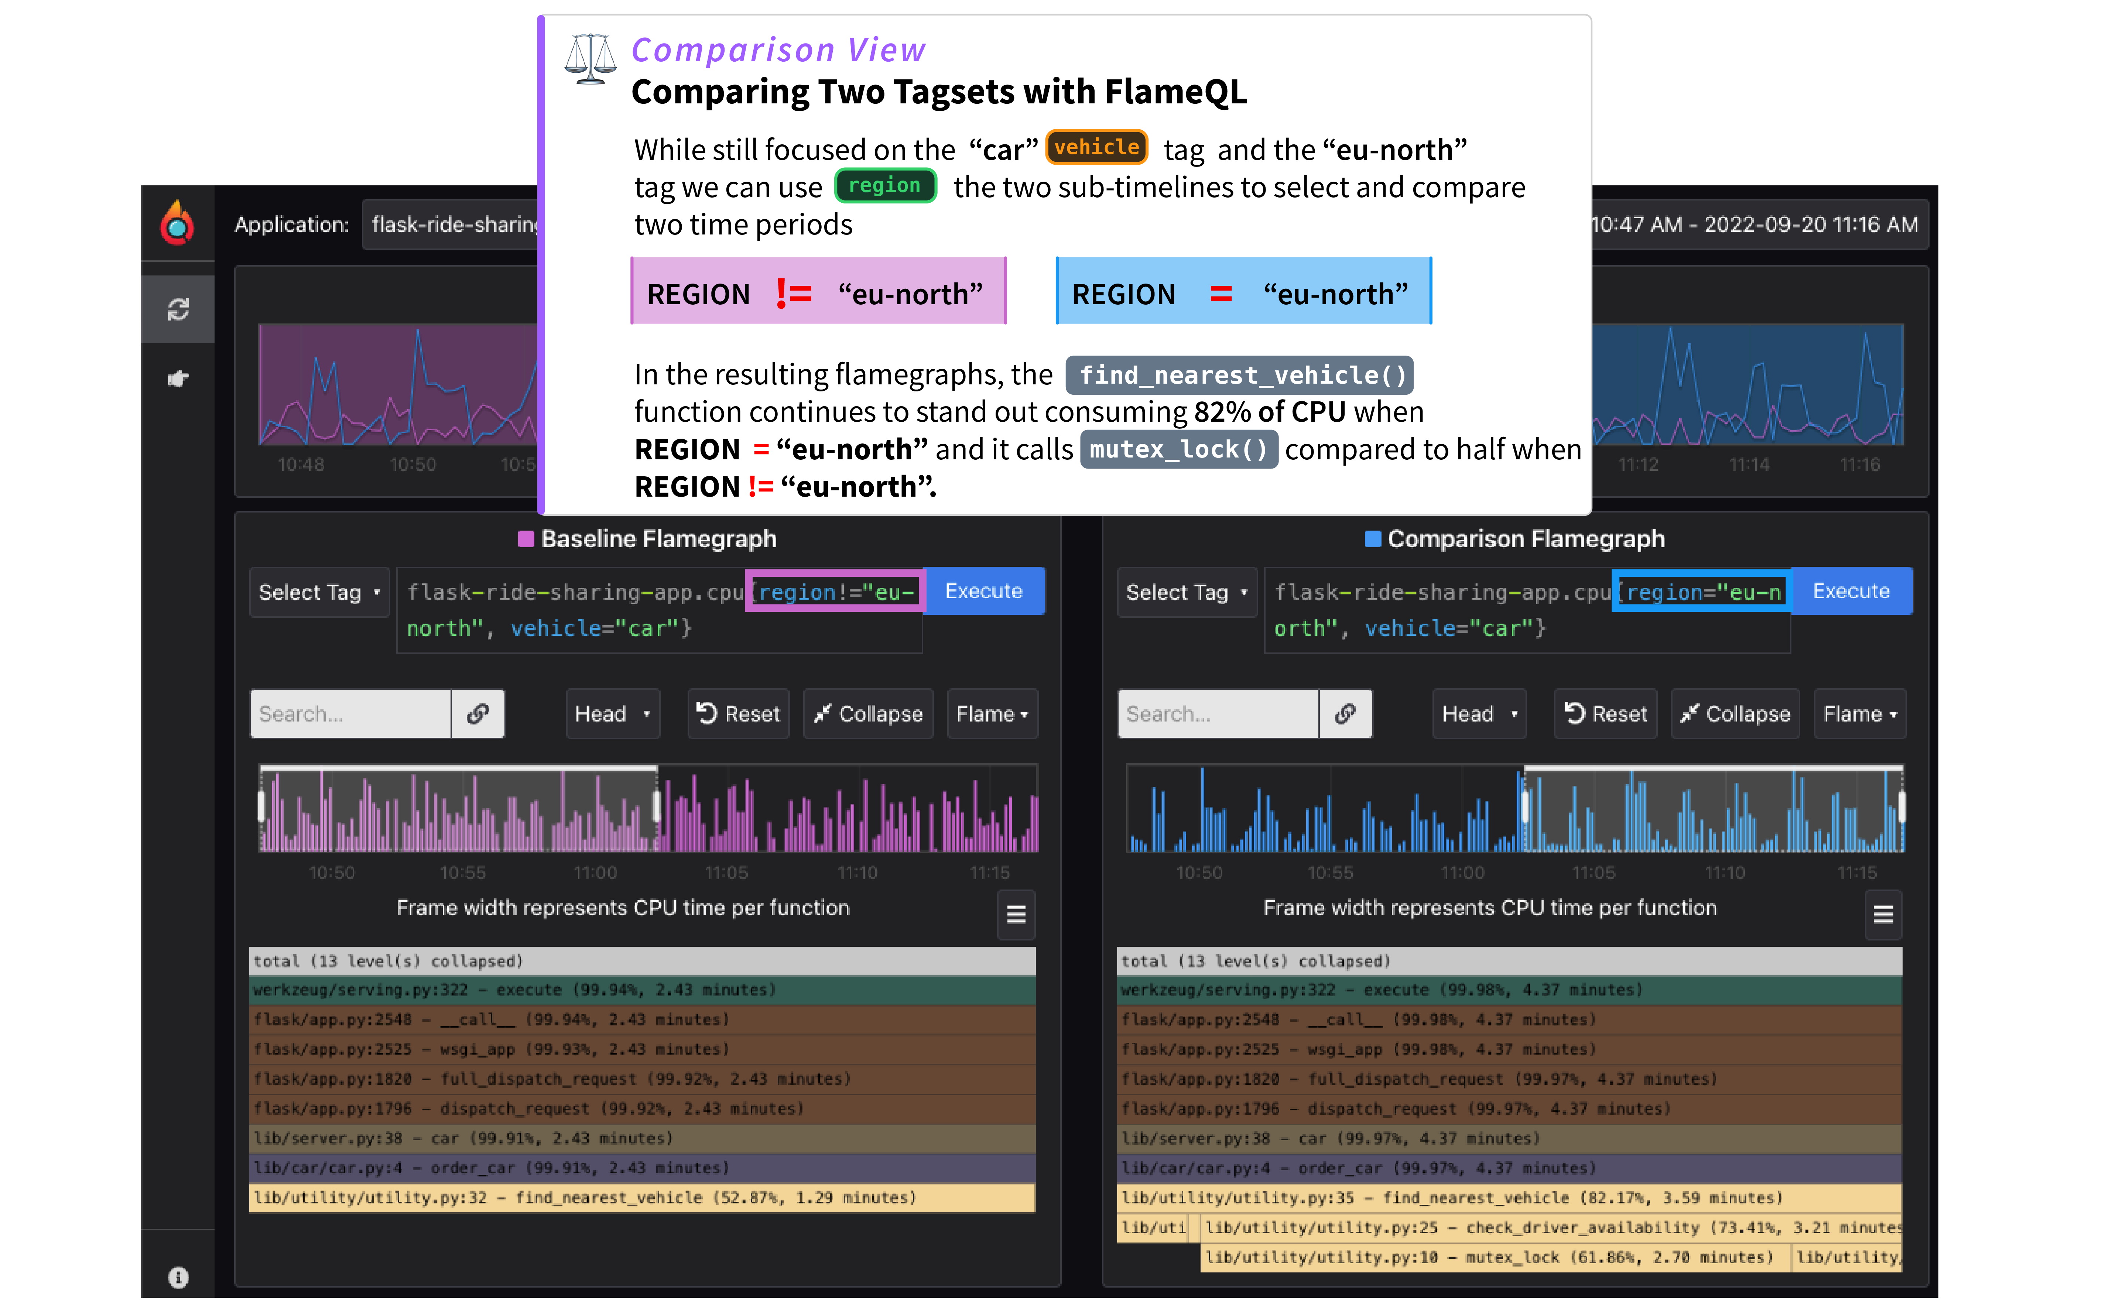Open baseline Flame view dropdown
Viewport: 2102px width, 1316px height.
point(992,714)
